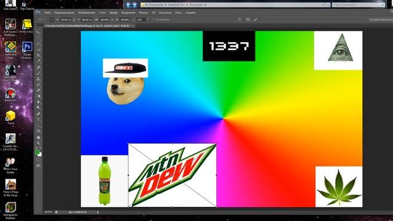This screenshot has width=393, height=221.
Task: Open the Редактирование menu
Action: 64,12
